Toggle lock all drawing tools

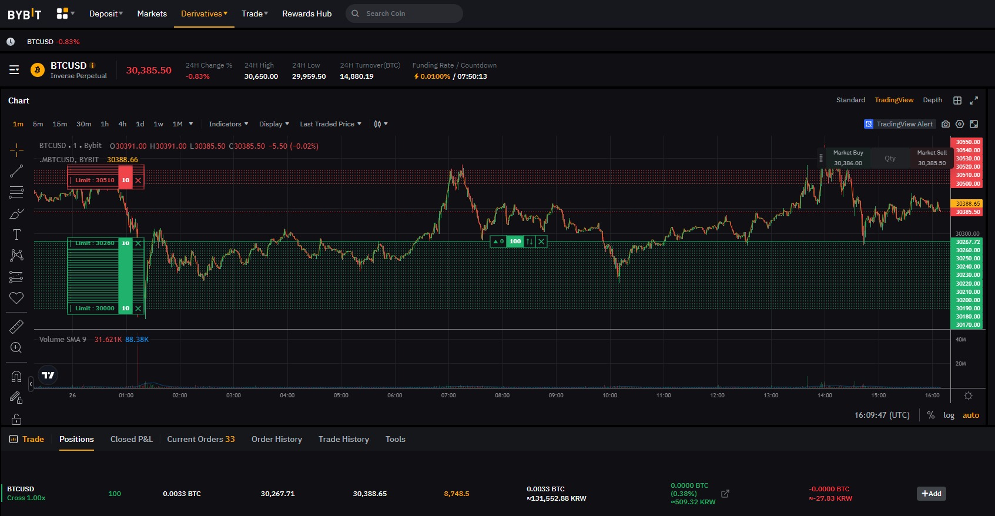pyautogui.click(x=16, y=419)
